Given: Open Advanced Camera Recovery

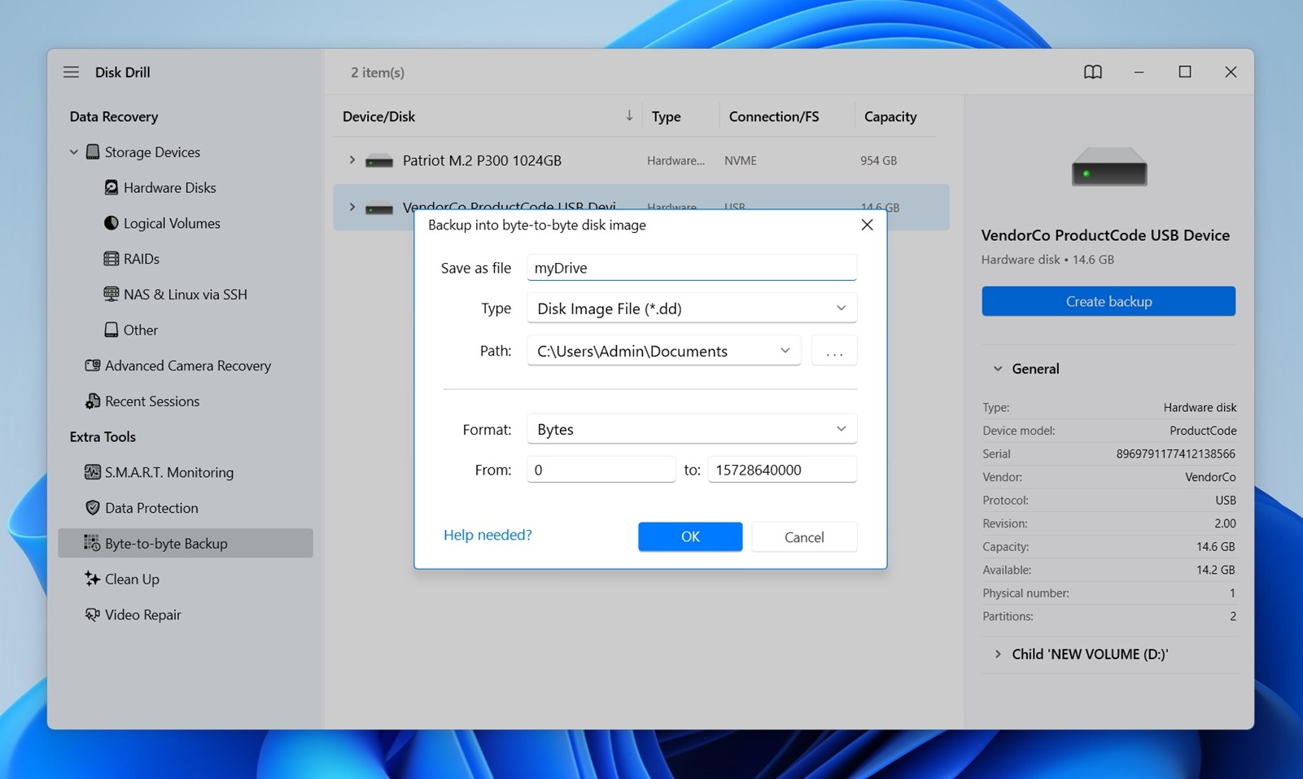Looking at the screenshot, I should pos(188,365).
